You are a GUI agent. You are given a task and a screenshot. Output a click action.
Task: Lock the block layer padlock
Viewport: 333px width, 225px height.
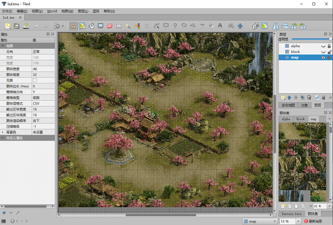point(329,52)
